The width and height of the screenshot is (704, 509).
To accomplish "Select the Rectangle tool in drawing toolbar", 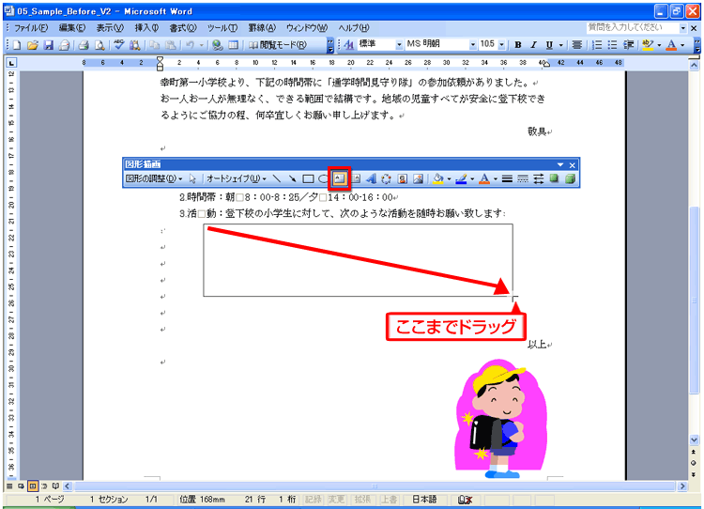I will (308, 178).
